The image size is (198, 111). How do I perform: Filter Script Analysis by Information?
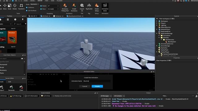click(x=31, y=96)
